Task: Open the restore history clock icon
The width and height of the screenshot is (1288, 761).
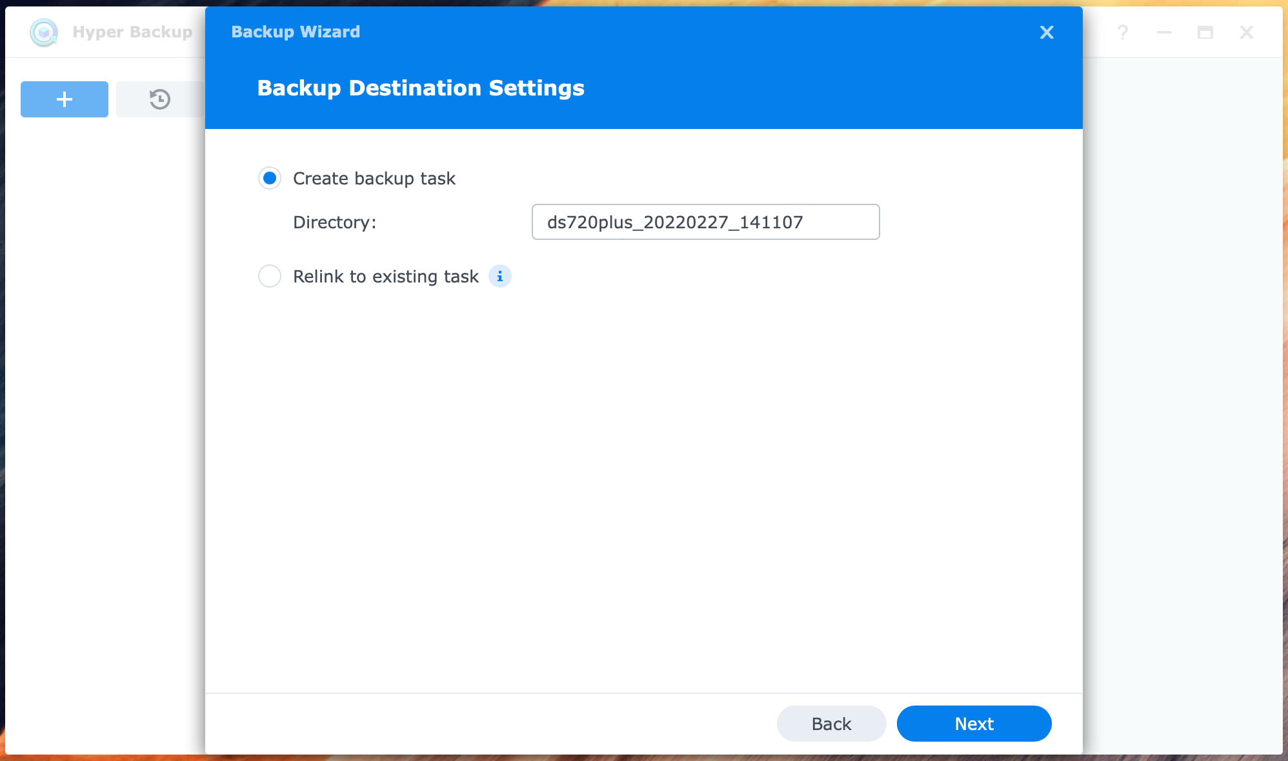Action: 159,99
